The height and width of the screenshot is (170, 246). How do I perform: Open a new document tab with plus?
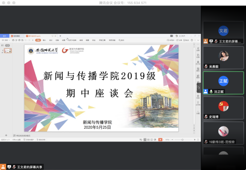click(60, 36)
